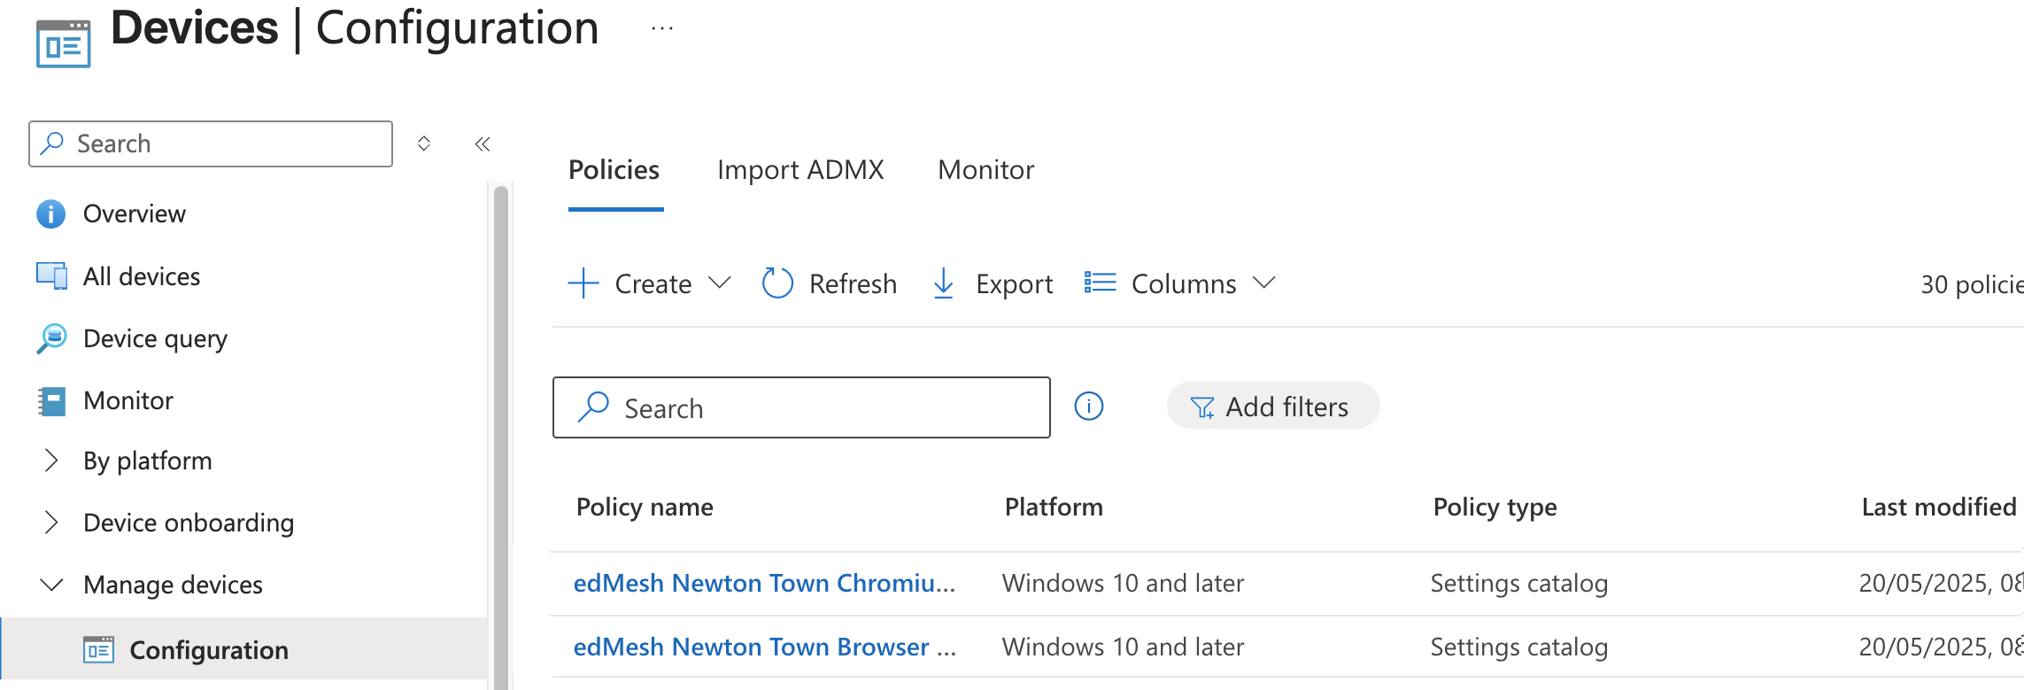Switch to the Monitor tab

[986, 170]
